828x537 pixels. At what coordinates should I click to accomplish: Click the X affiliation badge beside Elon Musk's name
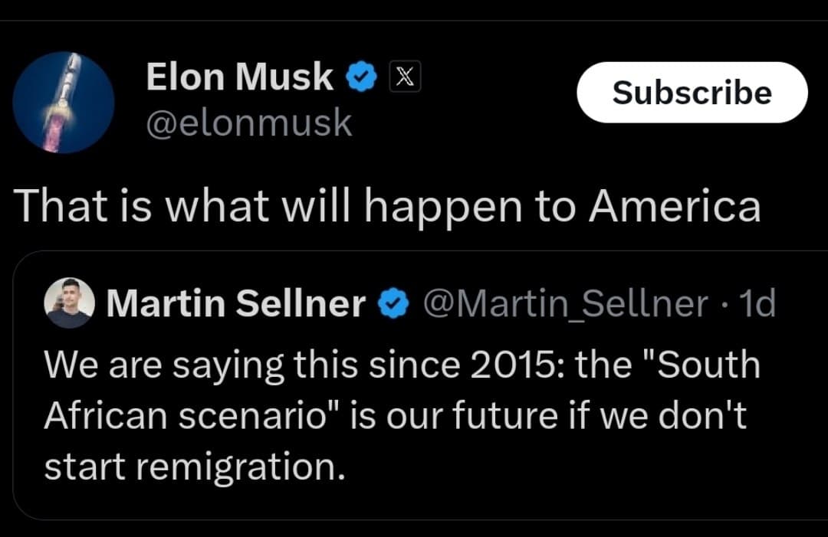[x=406, y=76]
